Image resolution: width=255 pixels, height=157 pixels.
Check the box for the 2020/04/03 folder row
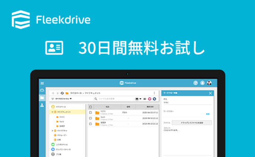91,113
